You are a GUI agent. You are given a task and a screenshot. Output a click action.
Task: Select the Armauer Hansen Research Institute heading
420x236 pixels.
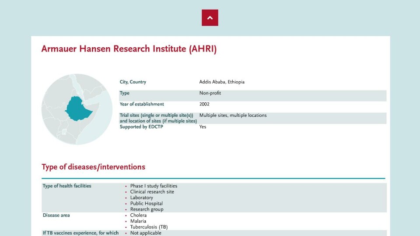[129, 49]
